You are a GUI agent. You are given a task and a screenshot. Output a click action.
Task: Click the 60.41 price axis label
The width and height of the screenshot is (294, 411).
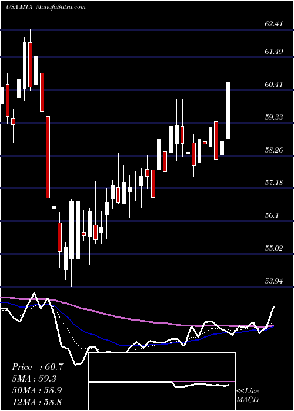274,85
